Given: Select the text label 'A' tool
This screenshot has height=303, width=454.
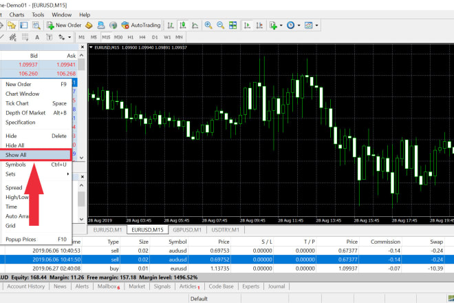Looking at the screenshot, I should 36,36.
